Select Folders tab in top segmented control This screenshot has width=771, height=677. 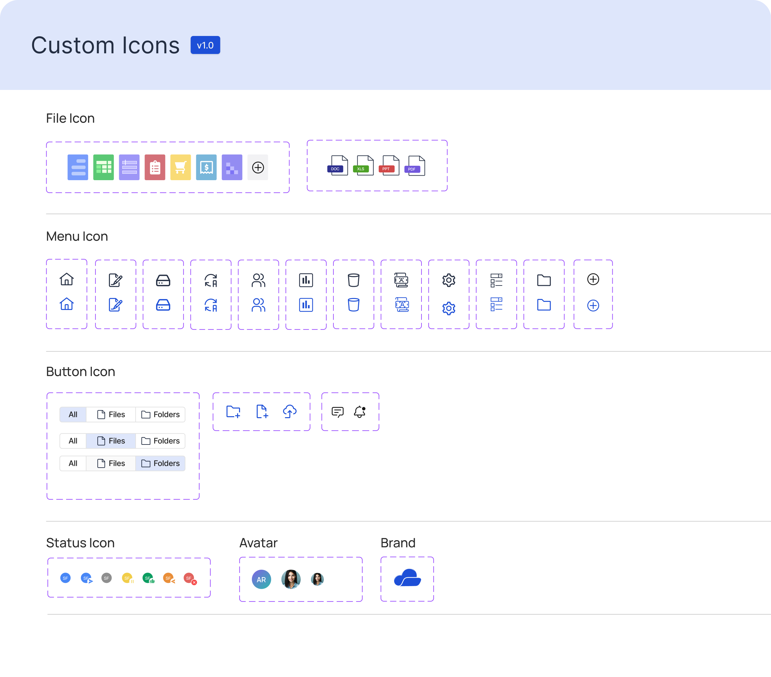pos(160,415)
